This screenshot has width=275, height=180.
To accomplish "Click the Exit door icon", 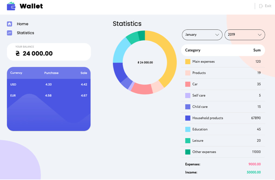I will 261,6.
